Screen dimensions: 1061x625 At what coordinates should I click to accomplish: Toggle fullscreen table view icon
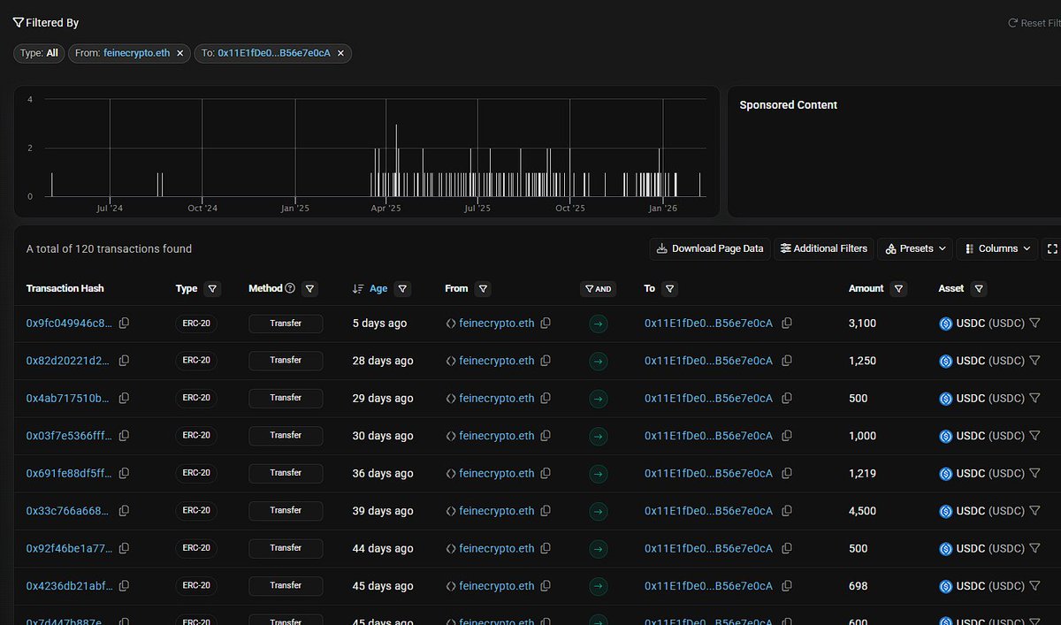point(1052,249)
